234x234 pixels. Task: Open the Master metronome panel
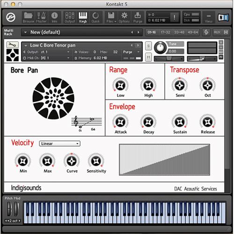pyautogui.click(x=41, y=17)
